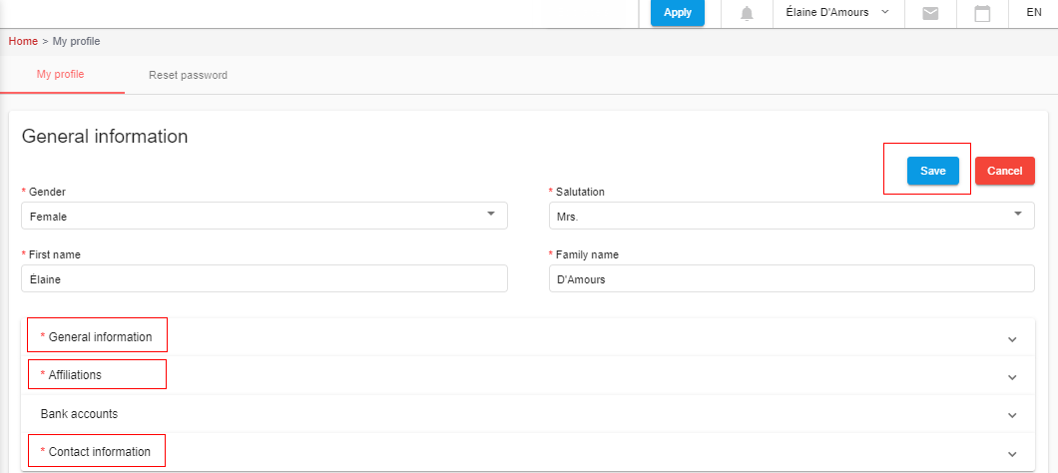Open the calendar icon in header
Screen dimensions: 1058x473
click(982, 13)
